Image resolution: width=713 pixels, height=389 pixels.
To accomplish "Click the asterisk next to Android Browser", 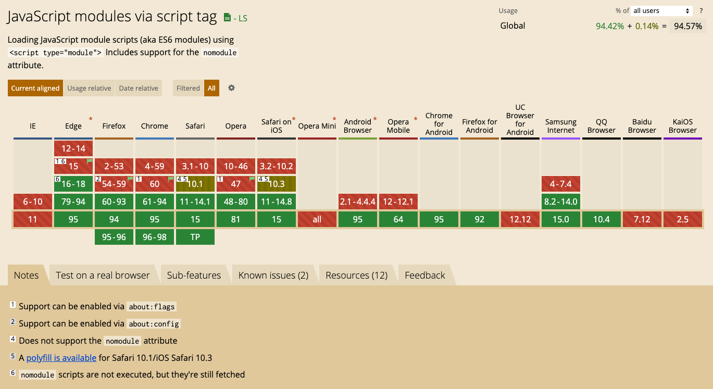I will click(x=375, y=120).
